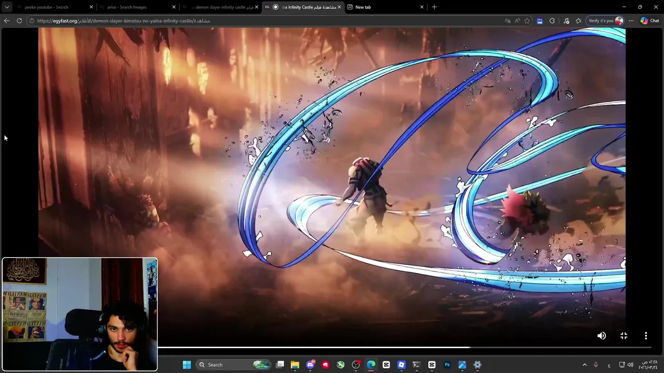Open the tab actions dropdown arrow
The image size is (664, 373).
pyautogui.click(x=7, y=7)
